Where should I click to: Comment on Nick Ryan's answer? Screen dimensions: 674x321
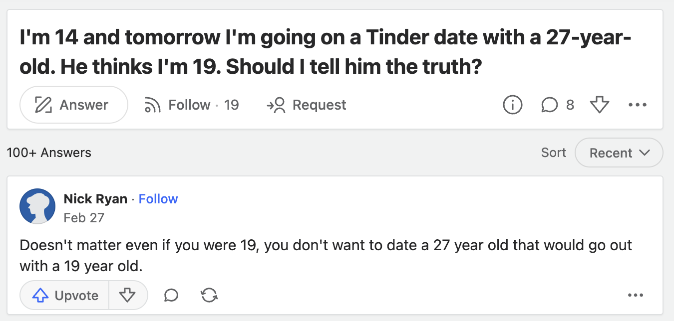point(170,295)
